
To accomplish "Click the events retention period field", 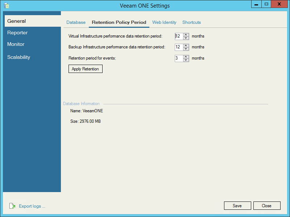I will click(179, 58).
